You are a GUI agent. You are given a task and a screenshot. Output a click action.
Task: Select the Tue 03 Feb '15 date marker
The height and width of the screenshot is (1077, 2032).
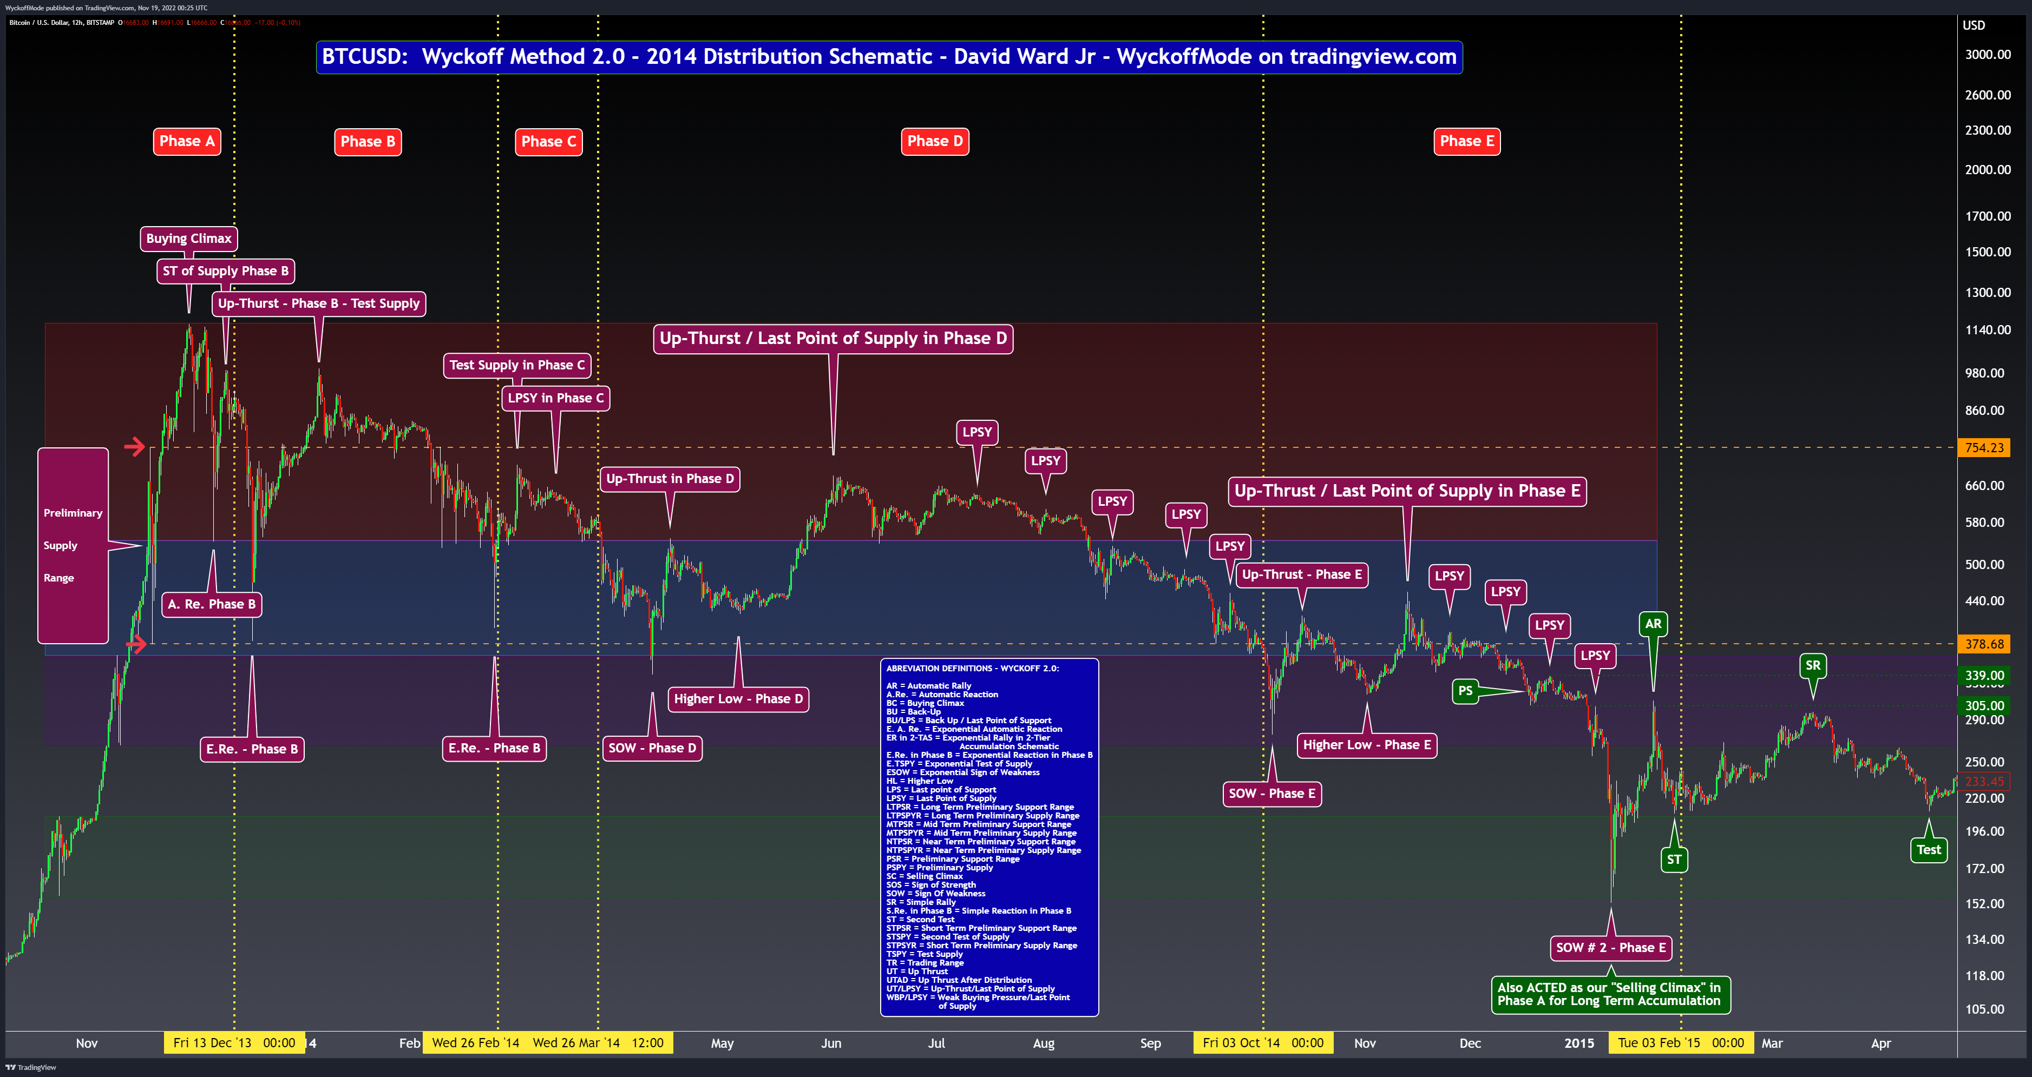pos(1681,1043)
